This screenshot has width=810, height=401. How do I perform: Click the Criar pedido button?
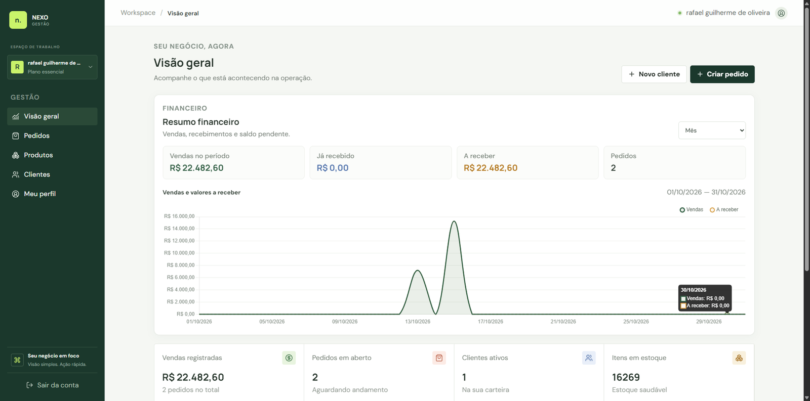(722, 74)
